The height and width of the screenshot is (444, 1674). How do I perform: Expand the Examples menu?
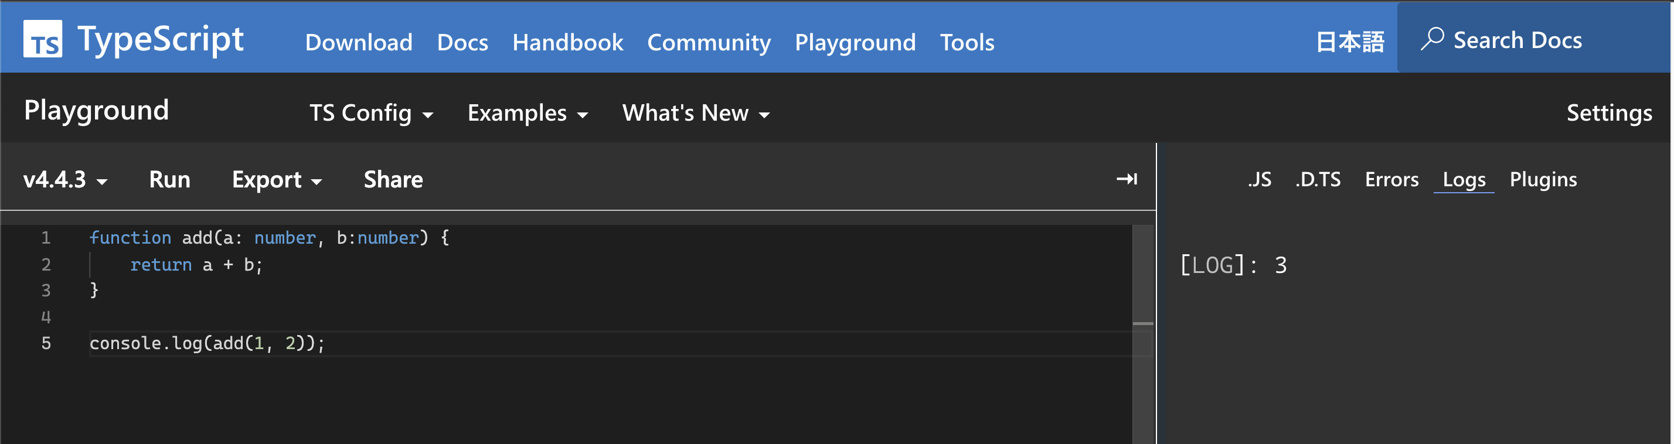tap(528, 114)
